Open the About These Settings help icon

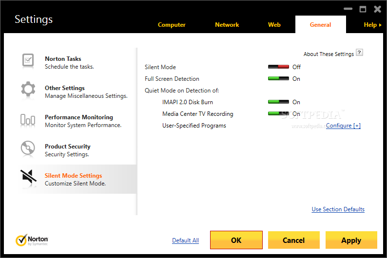359,53
